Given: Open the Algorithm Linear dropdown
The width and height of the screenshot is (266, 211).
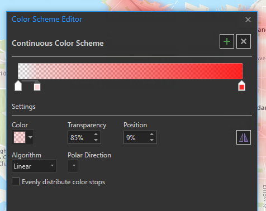Looking at the screenshot, I should [34, 166].
